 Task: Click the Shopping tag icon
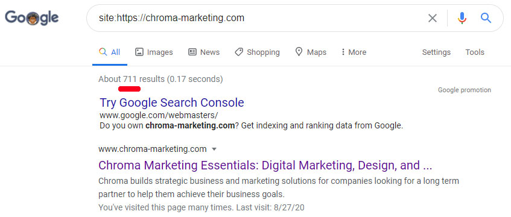point(239,52)
